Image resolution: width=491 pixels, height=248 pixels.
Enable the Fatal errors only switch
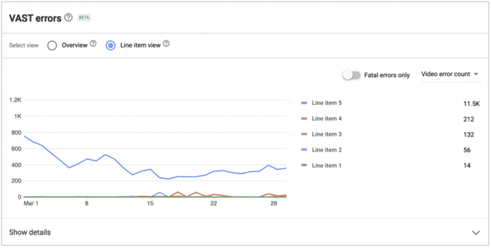[352, 75]
